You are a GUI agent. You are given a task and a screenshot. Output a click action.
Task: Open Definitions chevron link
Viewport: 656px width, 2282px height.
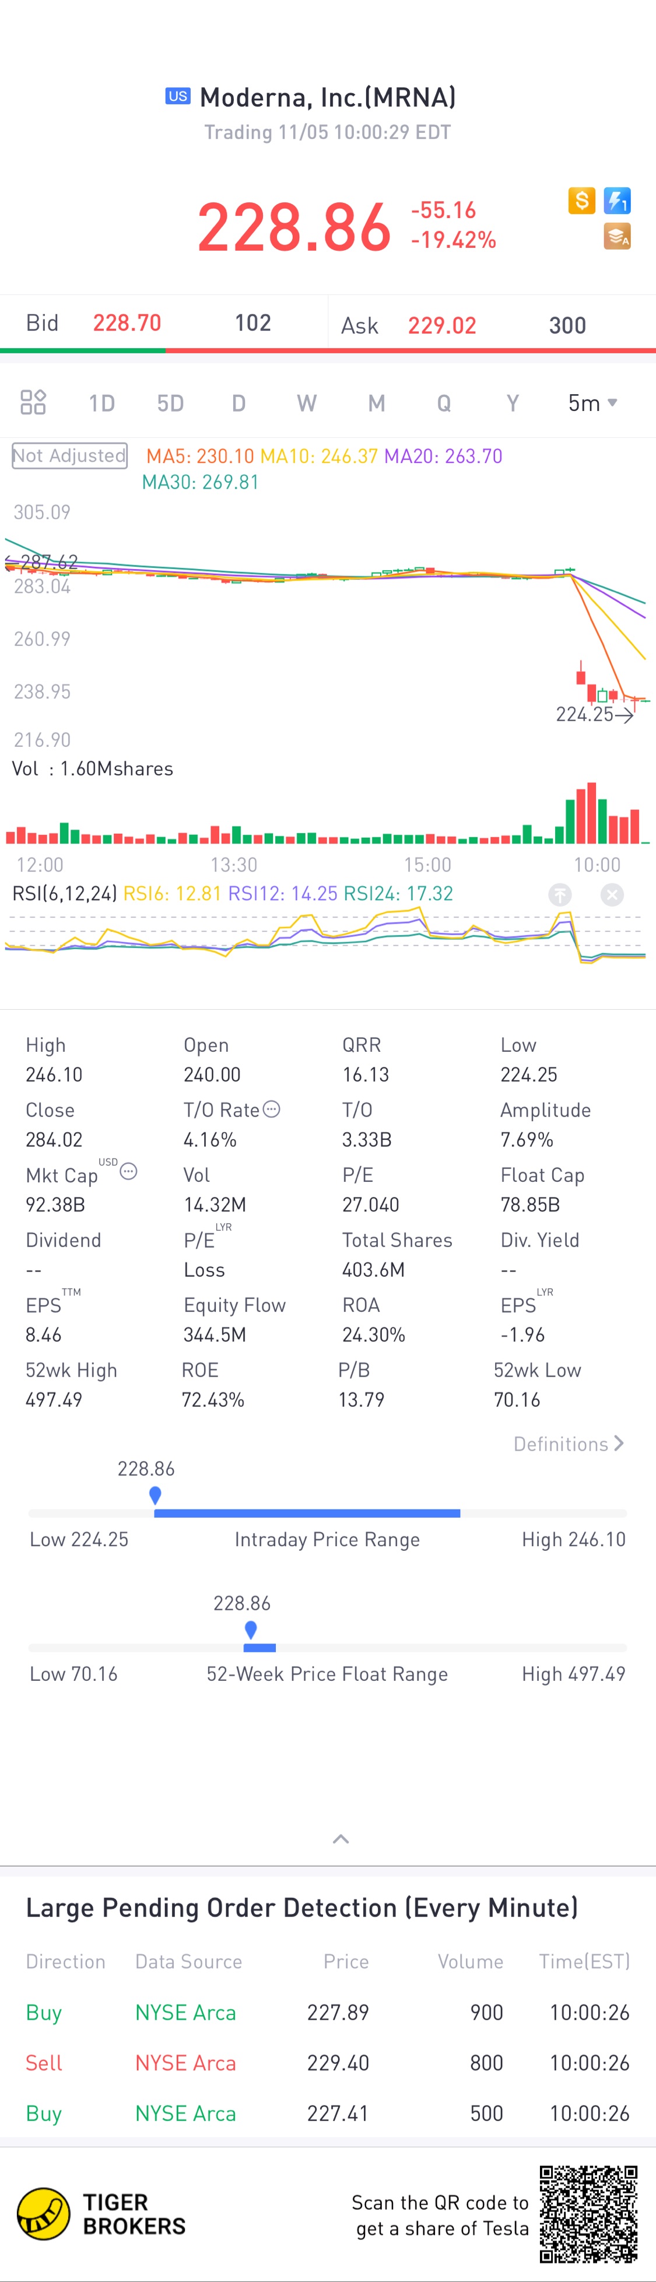click(569, 1444)
